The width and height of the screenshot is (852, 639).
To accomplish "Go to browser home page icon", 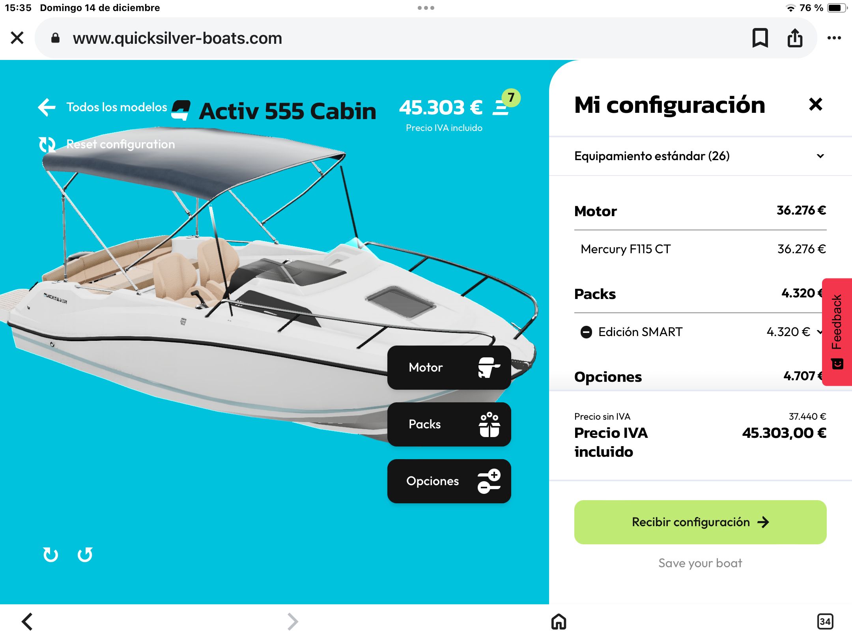I will (x=559, y=622).
